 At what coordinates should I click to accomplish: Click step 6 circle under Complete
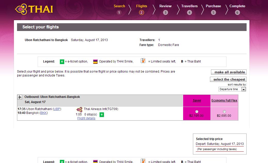237,12
